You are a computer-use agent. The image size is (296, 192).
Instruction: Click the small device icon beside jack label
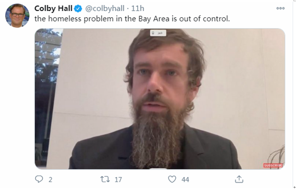[x=153, y=33]
